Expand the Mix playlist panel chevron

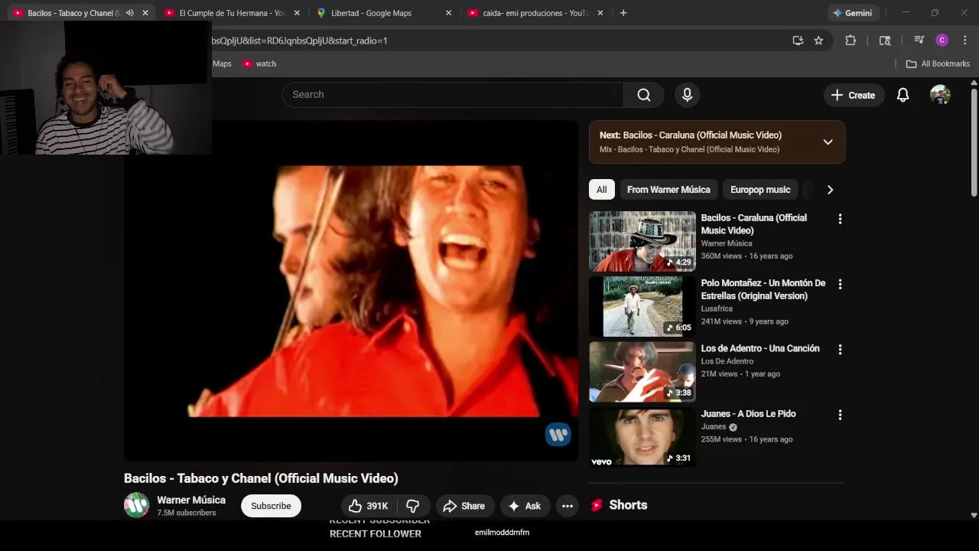(828, 142)
